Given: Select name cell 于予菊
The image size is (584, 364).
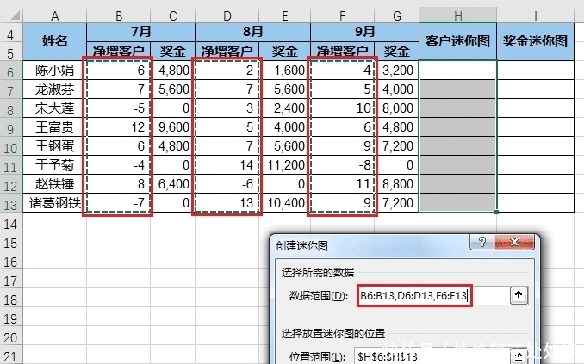Looking at the screenshot, I should pyautogui.click(x=55, y=165).
